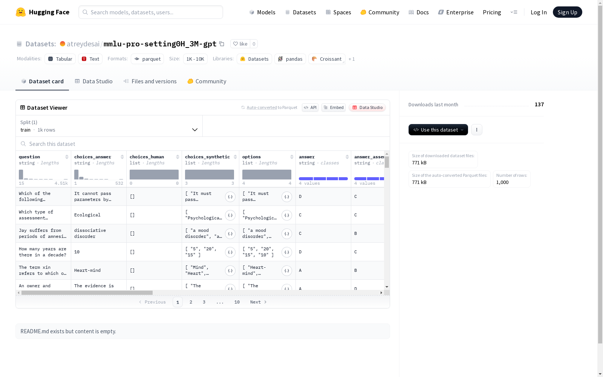Click the table vertical scrollbar thumb
Screen dimensions: 603x377
[x=387, y=162]
